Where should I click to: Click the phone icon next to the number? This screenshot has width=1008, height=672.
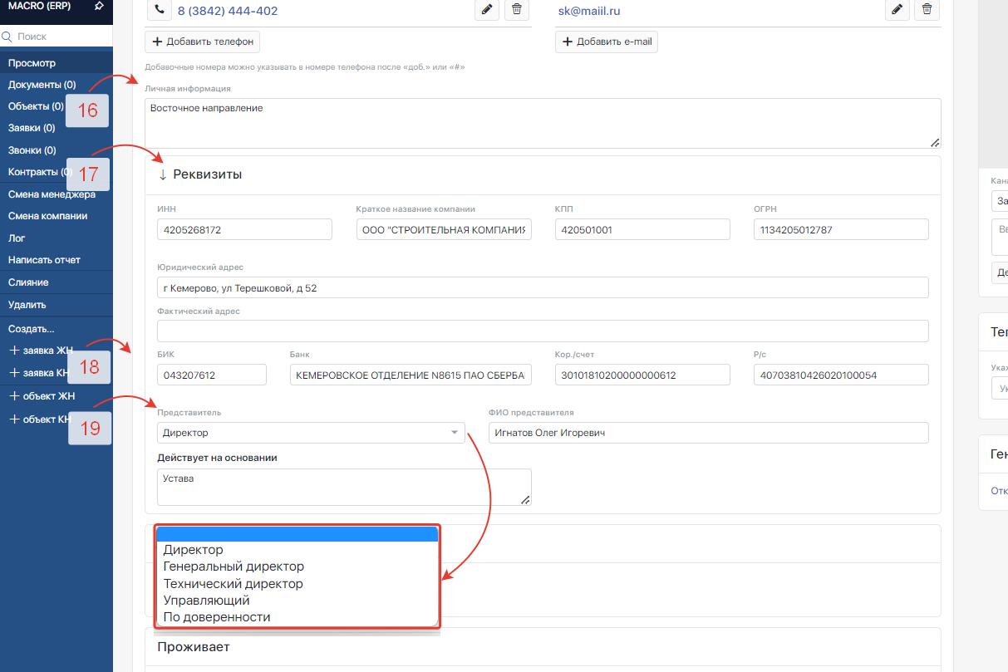tap(158, 10)
